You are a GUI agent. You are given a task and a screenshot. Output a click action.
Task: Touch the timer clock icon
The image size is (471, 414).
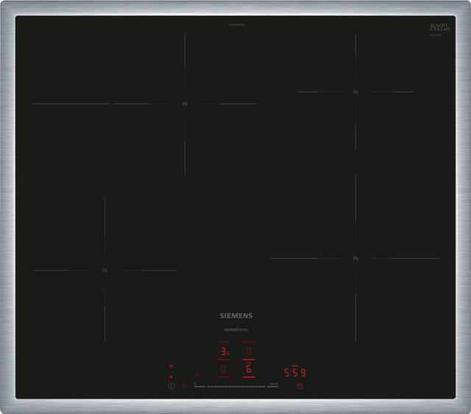click(300, 386)
